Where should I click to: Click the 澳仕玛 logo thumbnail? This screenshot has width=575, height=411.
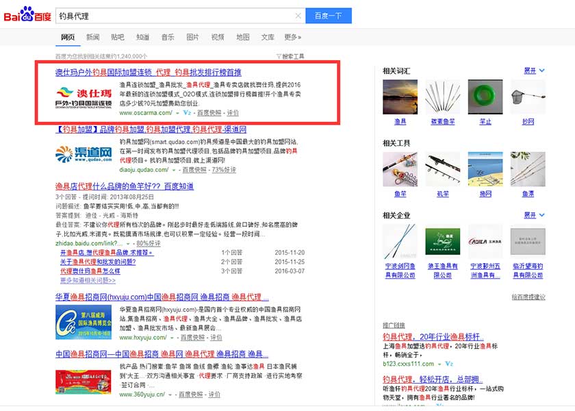pyautogui.click(x=84, y=98)
